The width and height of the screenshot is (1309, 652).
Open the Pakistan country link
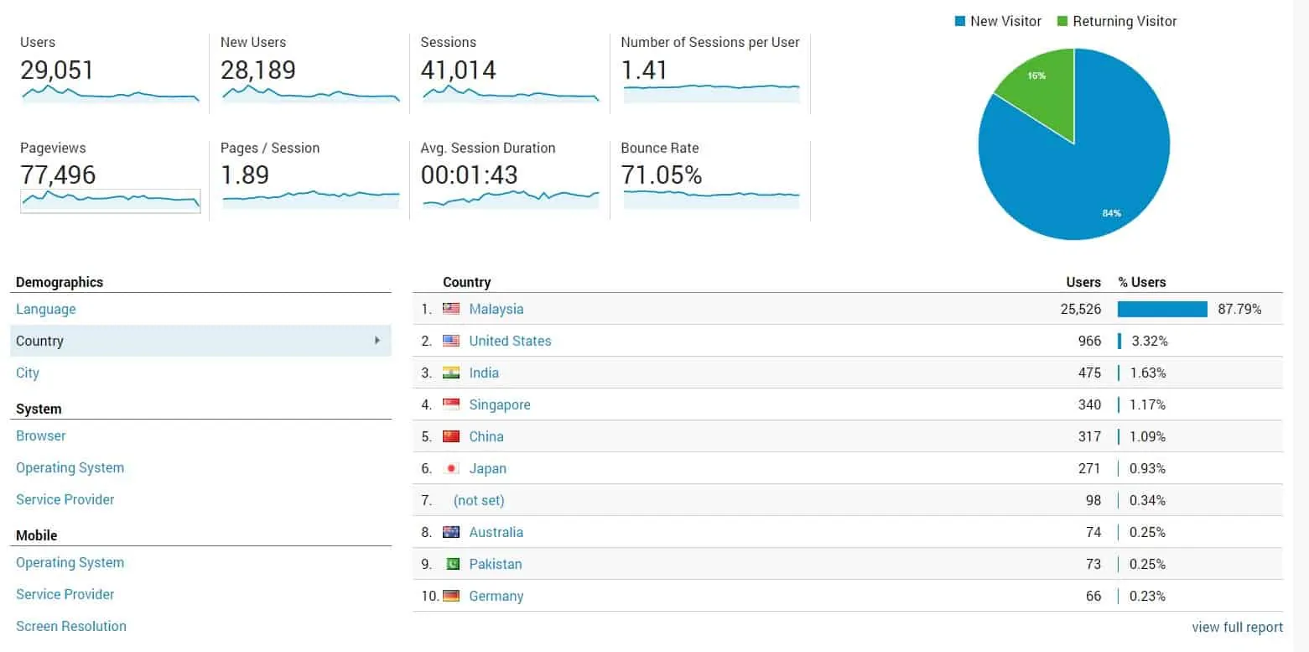[496, 564]
